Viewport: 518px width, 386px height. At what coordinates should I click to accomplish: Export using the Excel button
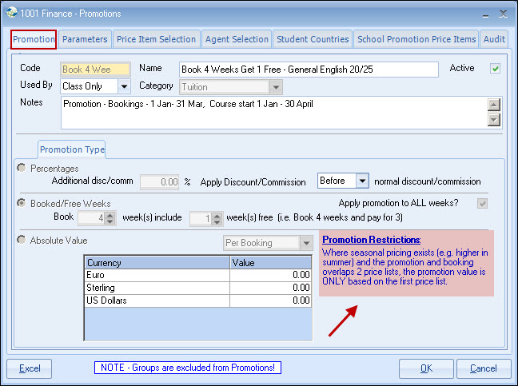coord(30,368)
